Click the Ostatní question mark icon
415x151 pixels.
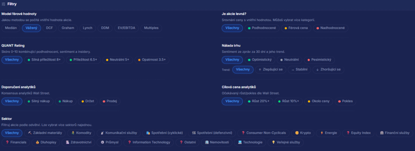[x=181, y=143]
